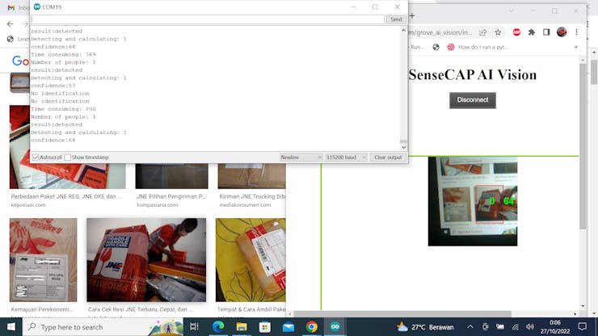Open the Windows Start menu
Viewport: 598px width, 336px height.
(11, 327)
